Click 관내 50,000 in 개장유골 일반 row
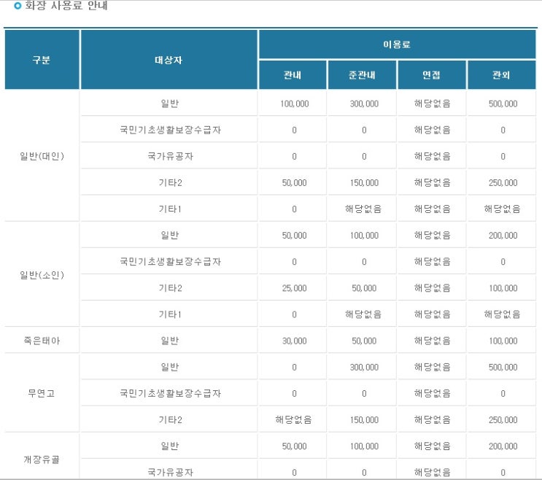The image size is (542, 480). [295, 446]
